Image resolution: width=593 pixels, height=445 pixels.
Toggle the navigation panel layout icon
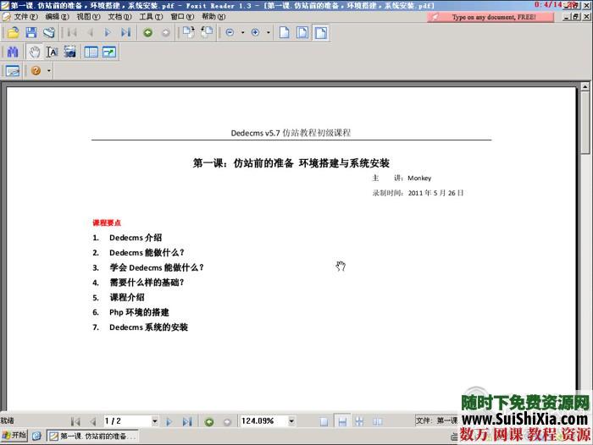91,52
